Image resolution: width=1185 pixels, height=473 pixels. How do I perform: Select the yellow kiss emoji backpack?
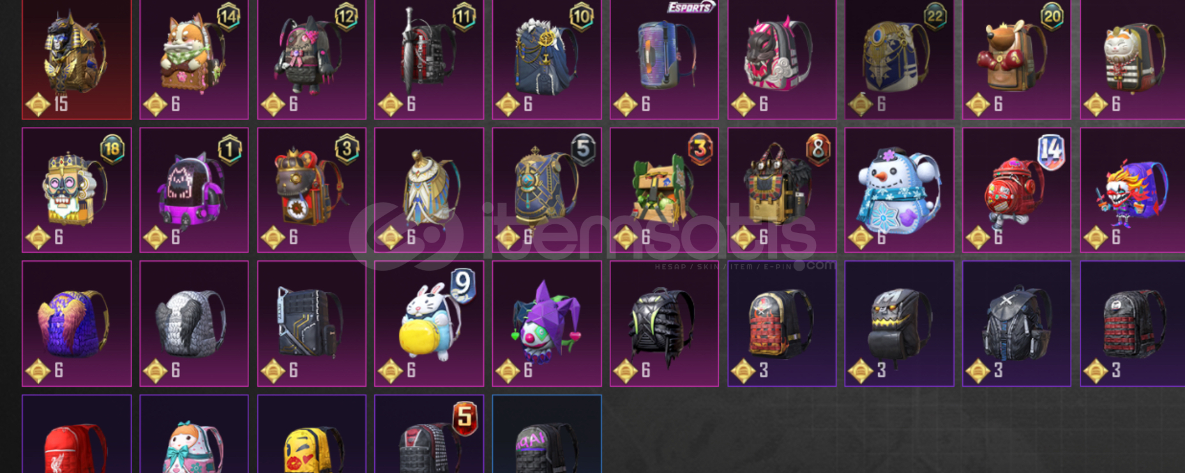pos(312,434)
